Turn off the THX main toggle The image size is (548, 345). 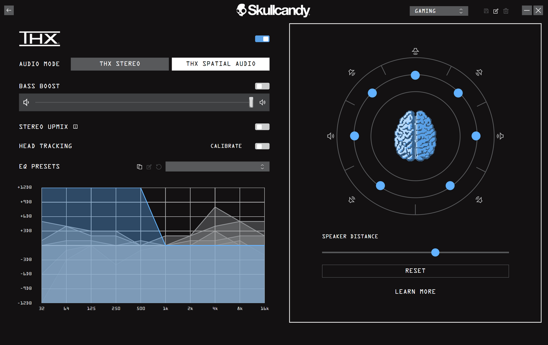262,39
